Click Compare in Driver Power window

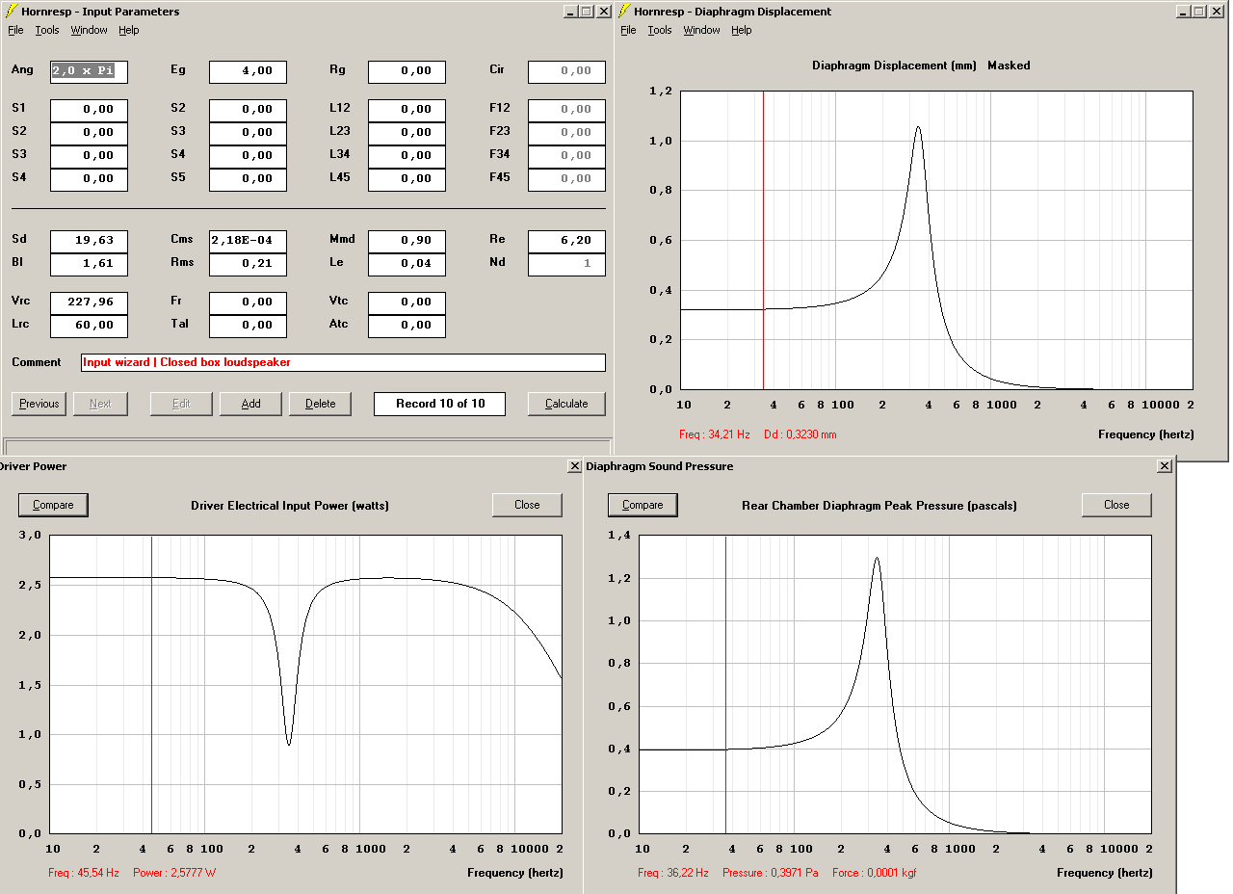click(53, 505)
